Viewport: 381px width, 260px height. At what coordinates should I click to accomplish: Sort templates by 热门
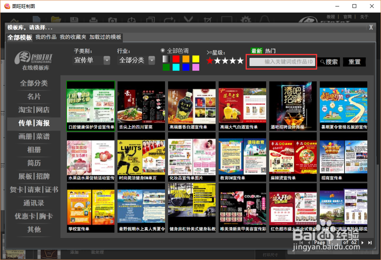(x=271, y=51)
